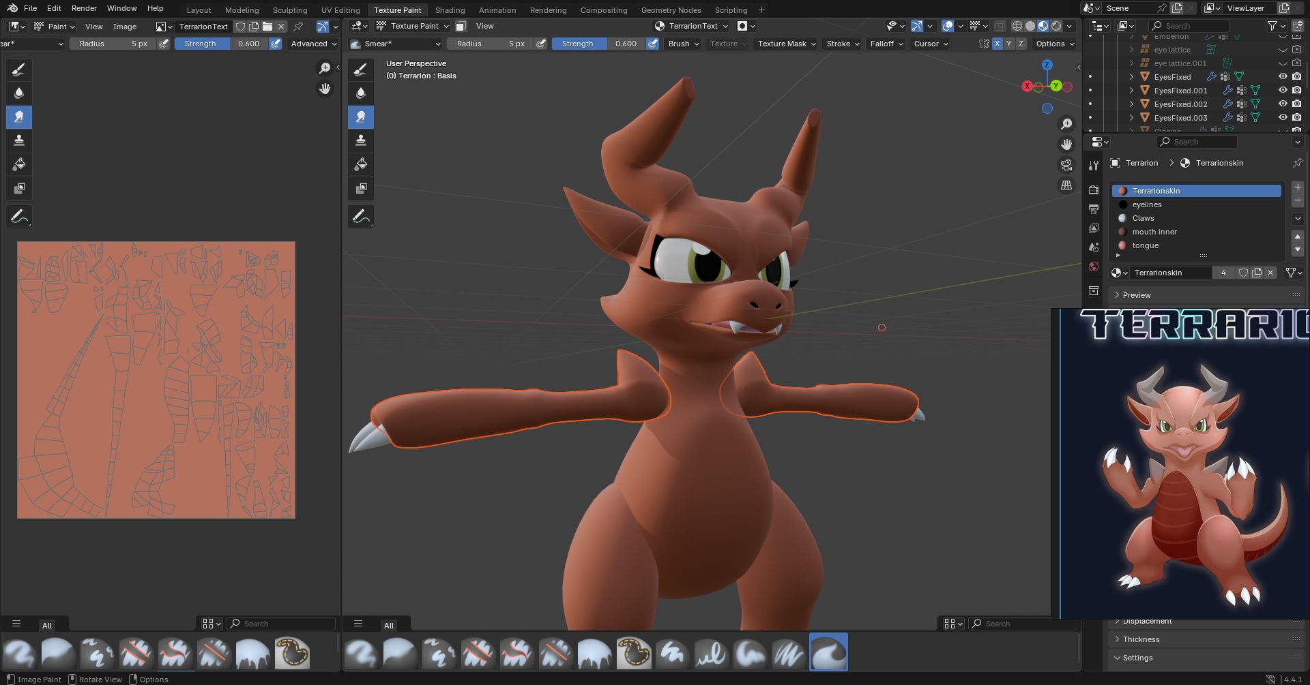Add a new material slot with plus
1310x685 pixels.
click(x=1298, y=187)
